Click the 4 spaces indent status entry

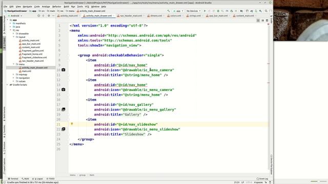[258, 182]
